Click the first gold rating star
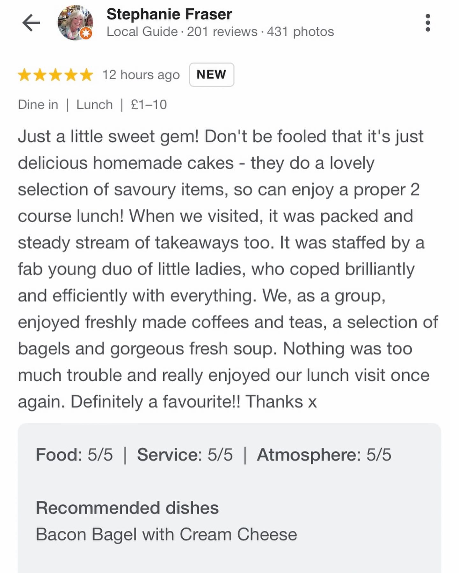 pyautogui.click(x=24, y=75)
